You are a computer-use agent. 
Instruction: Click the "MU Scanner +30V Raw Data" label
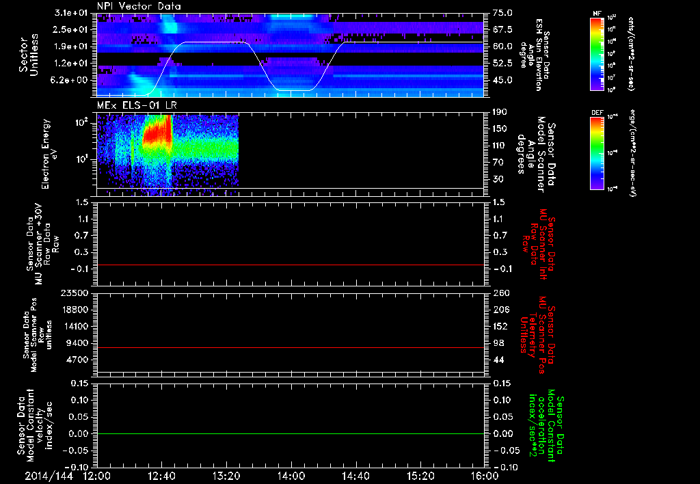click(x=43, y=244)
